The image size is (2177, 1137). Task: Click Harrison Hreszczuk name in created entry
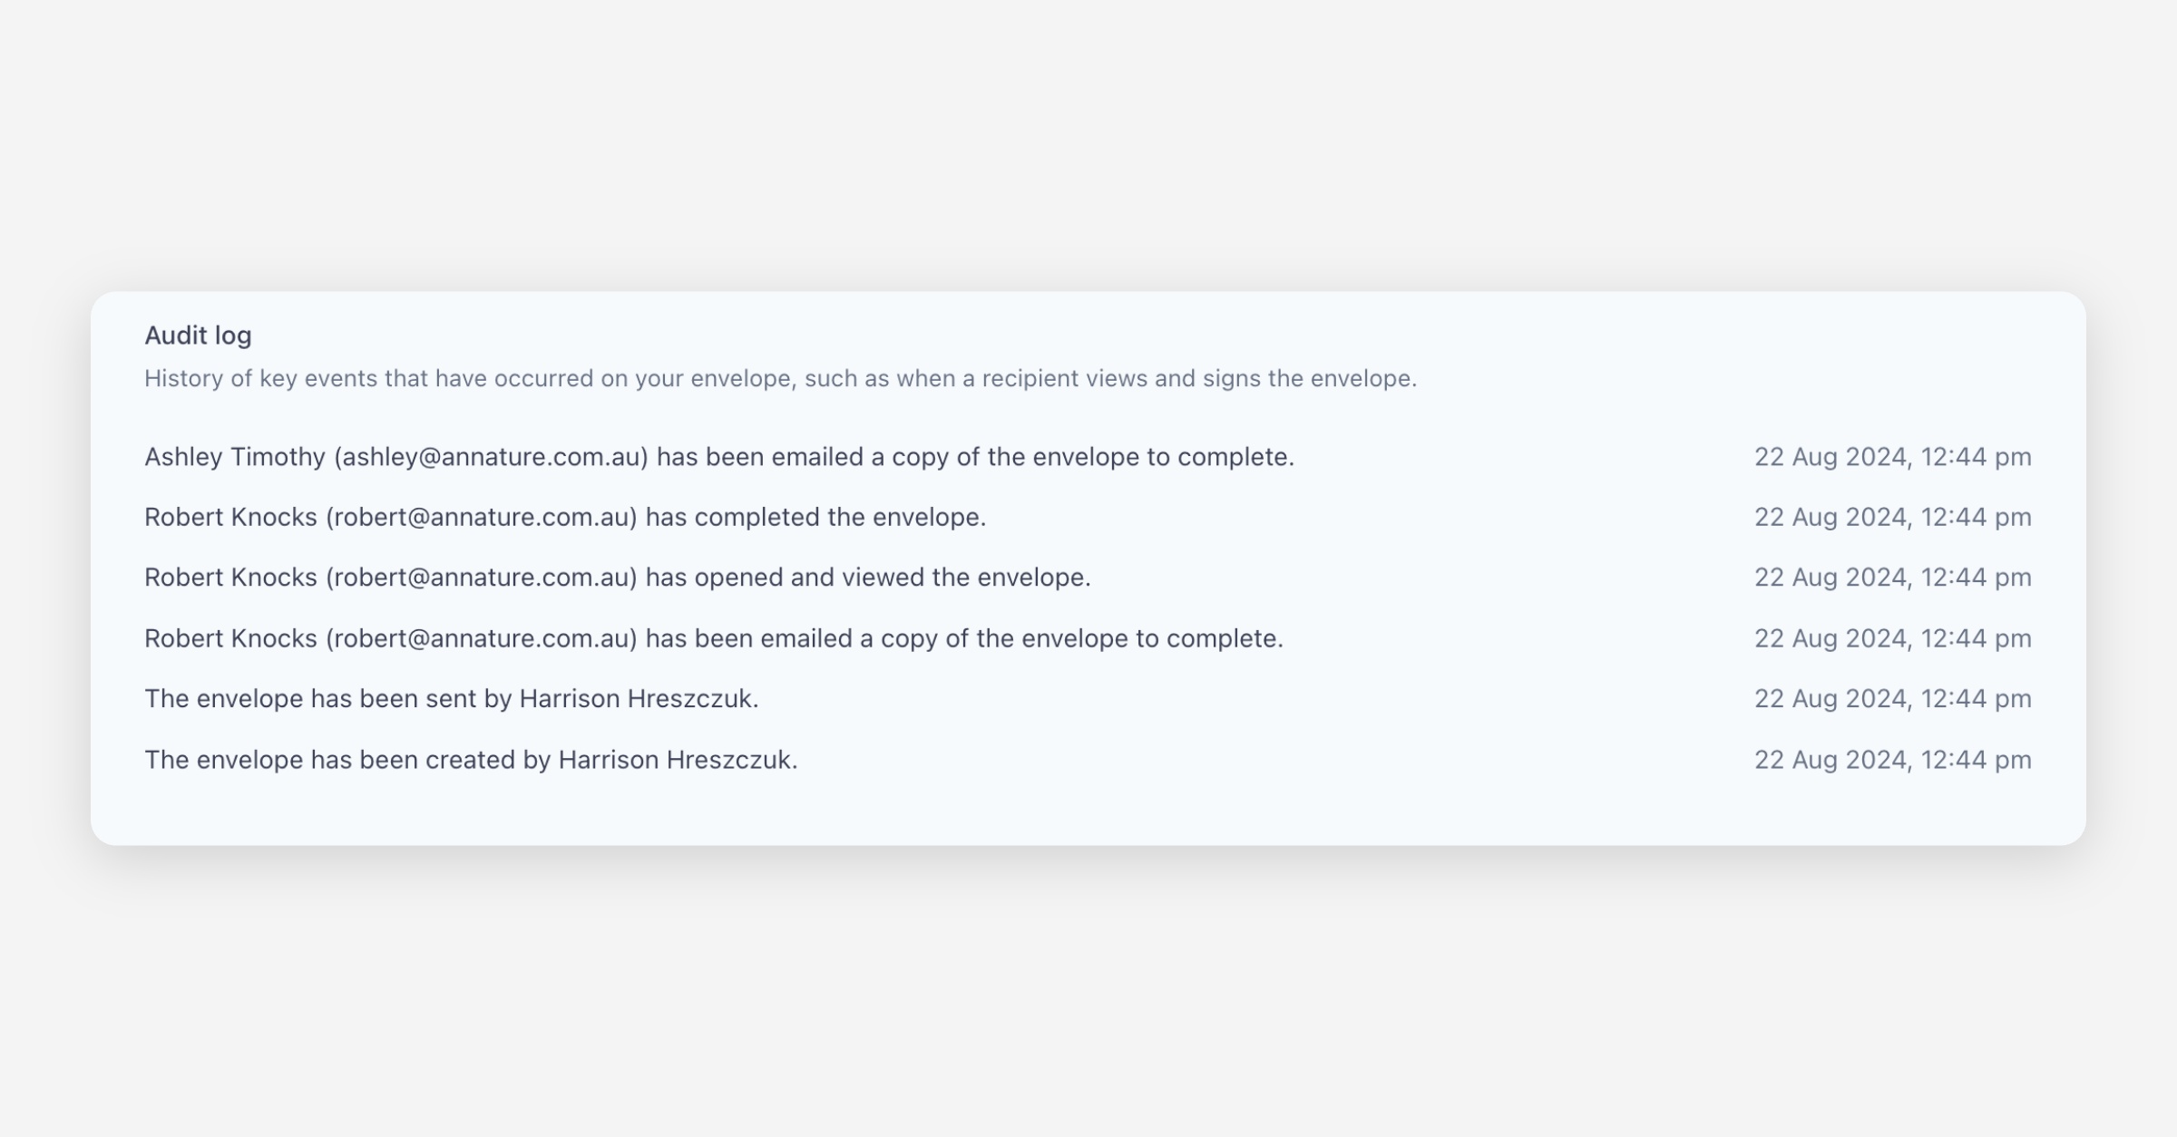pos(677,760)
